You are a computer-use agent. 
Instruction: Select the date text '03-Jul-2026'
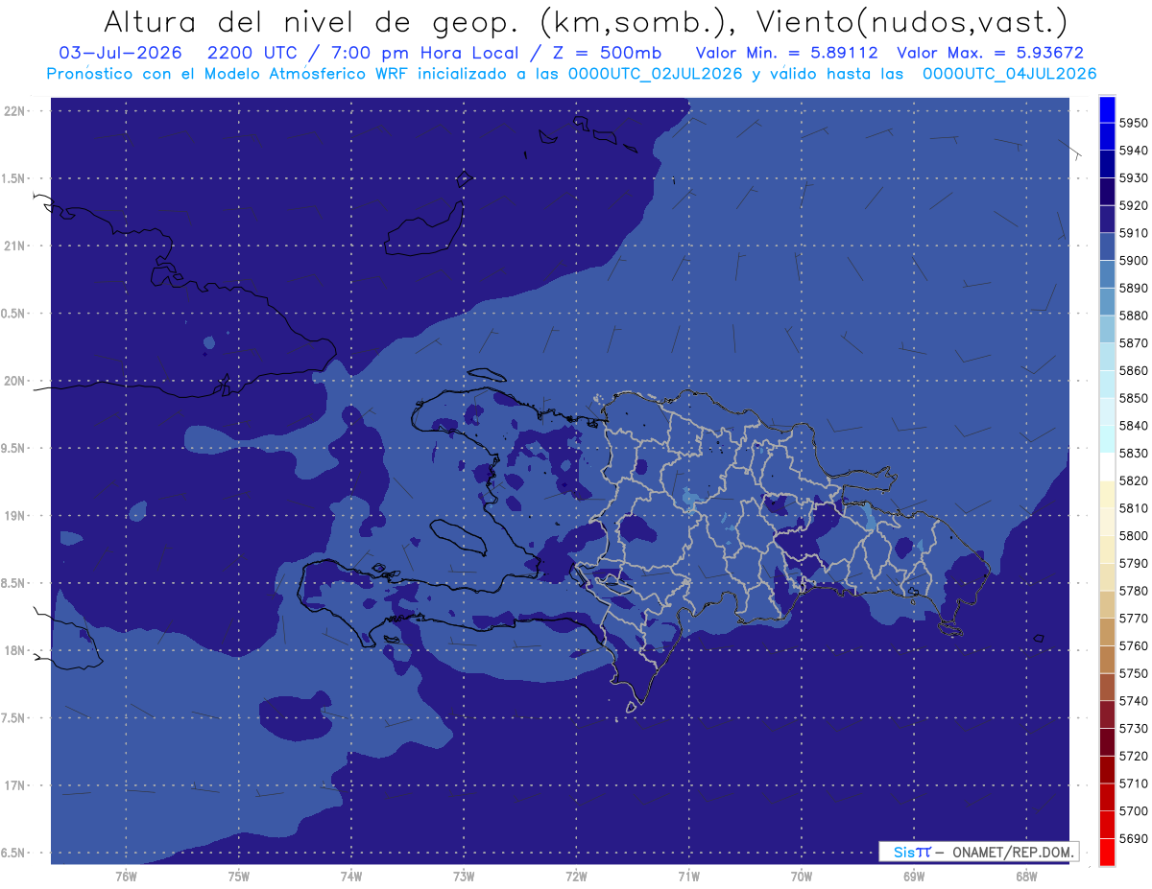(121, 53)
